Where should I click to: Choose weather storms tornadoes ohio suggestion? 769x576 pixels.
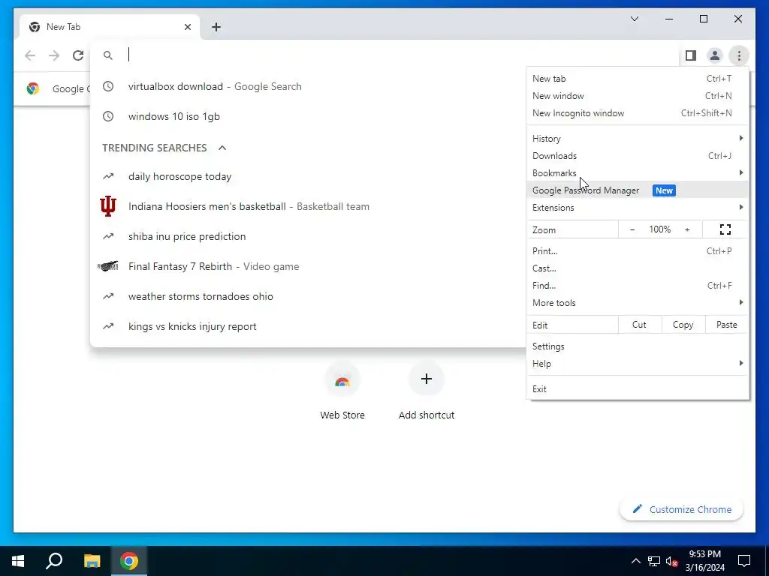pos(308,296)
